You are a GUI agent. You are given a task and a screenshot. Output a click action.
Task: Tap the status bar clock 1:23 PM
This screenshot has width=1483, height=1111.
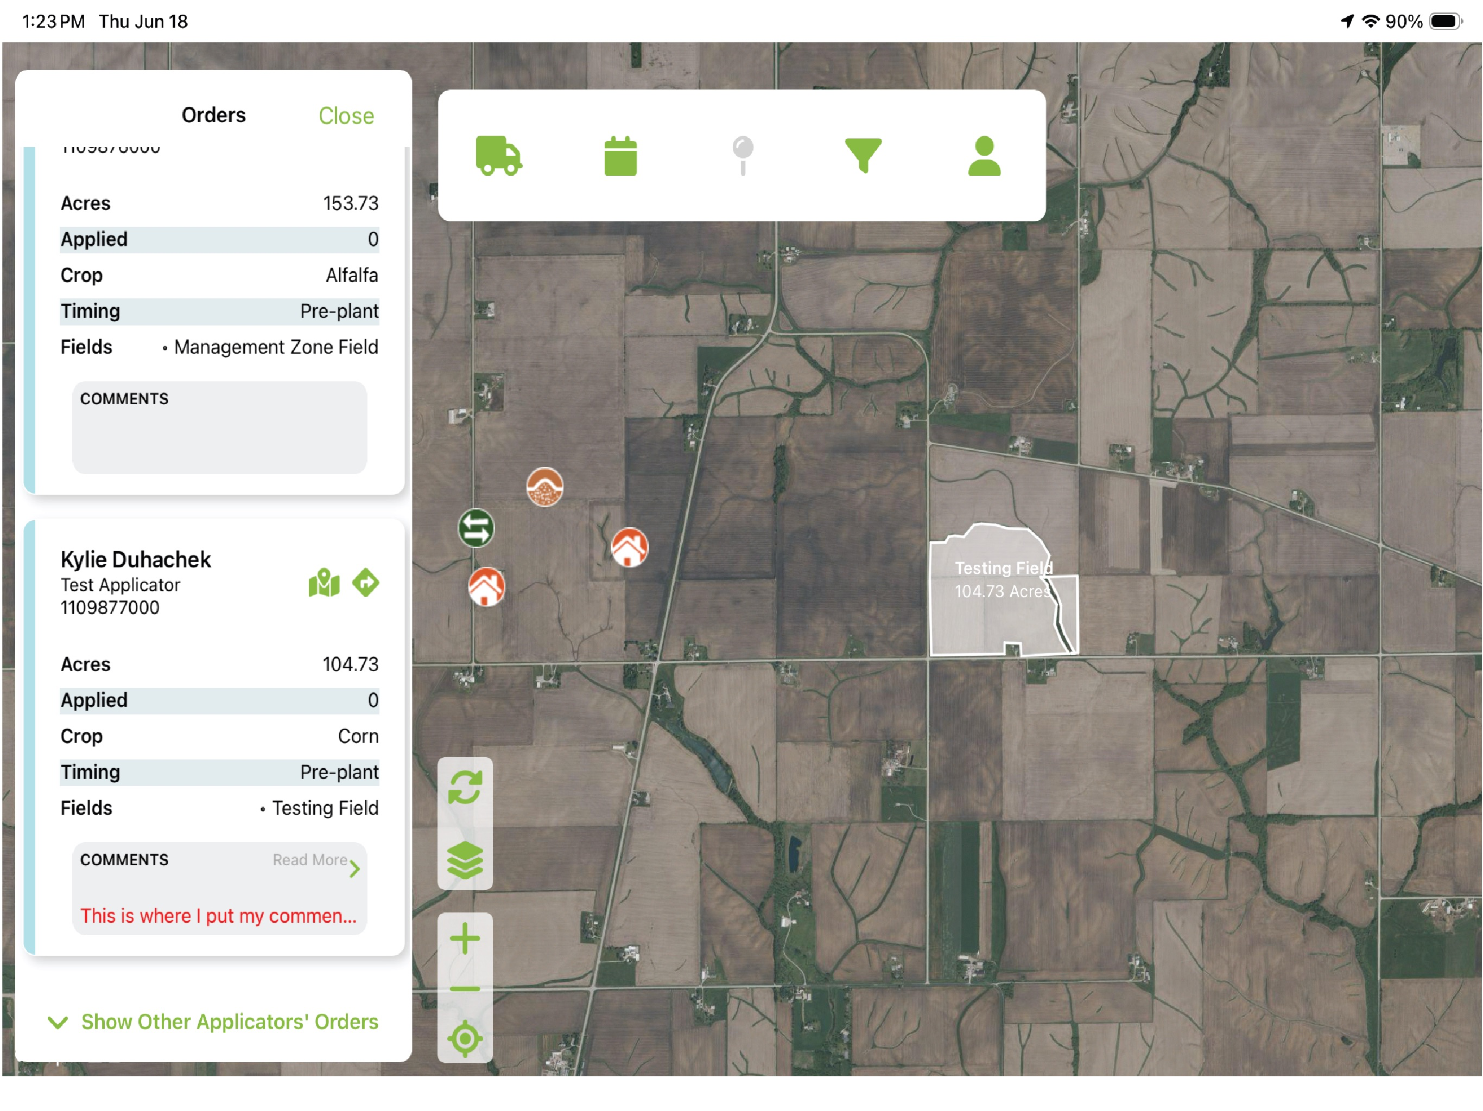pyautogui.click(x=54, y=22)
